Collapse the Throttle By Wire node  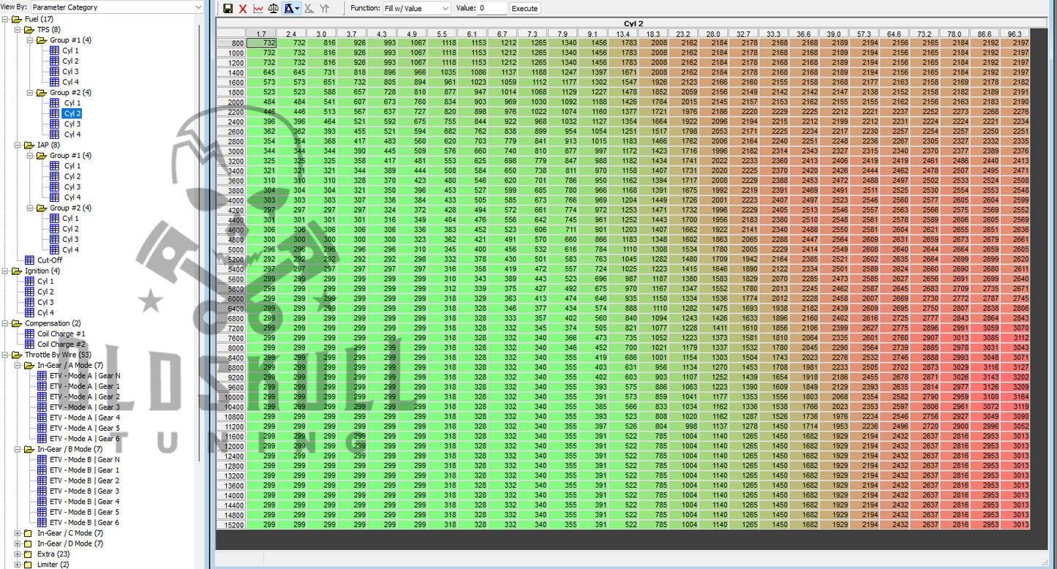(x=5, y=355)
